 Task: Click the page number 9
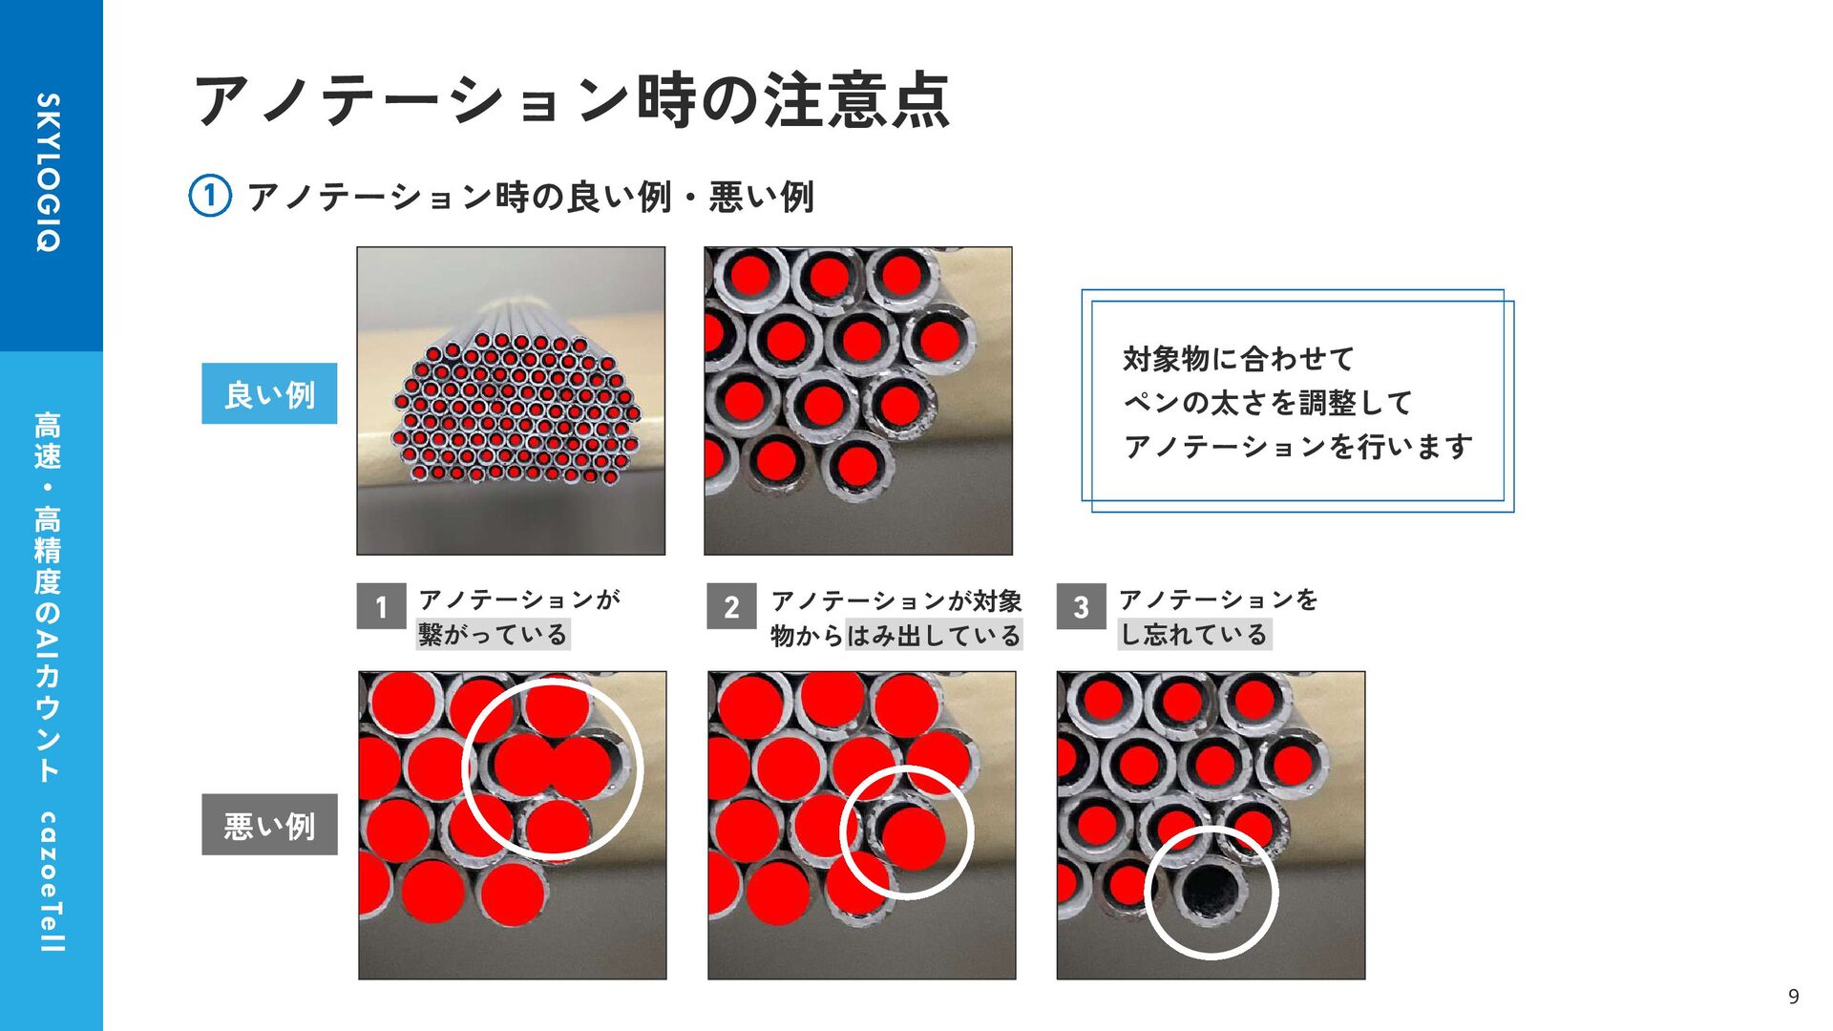point(1794,997)
